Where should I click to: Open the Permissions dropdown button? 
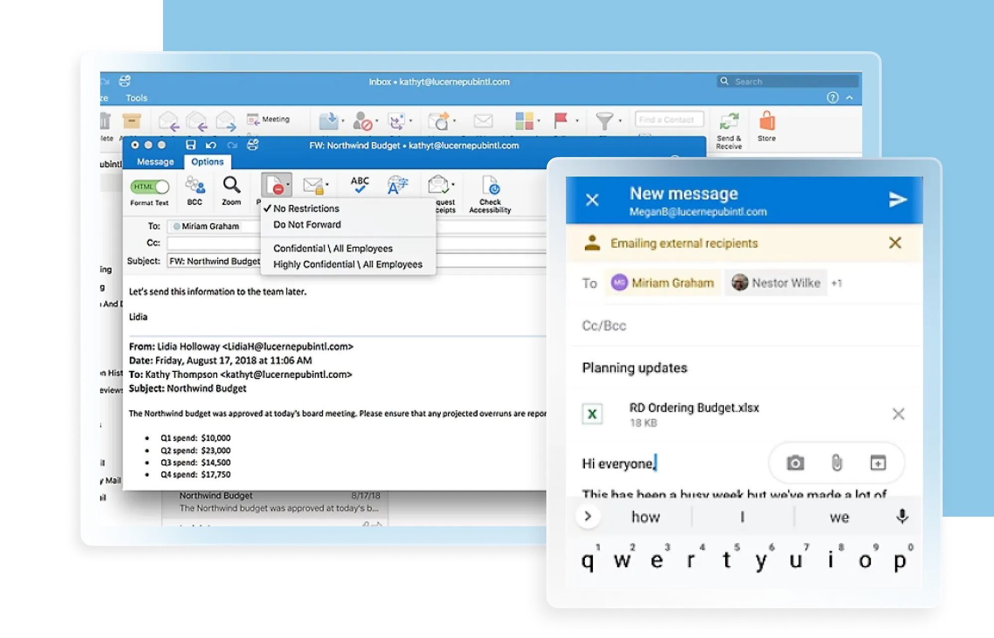pyautogui.click(x=276, y=185)
